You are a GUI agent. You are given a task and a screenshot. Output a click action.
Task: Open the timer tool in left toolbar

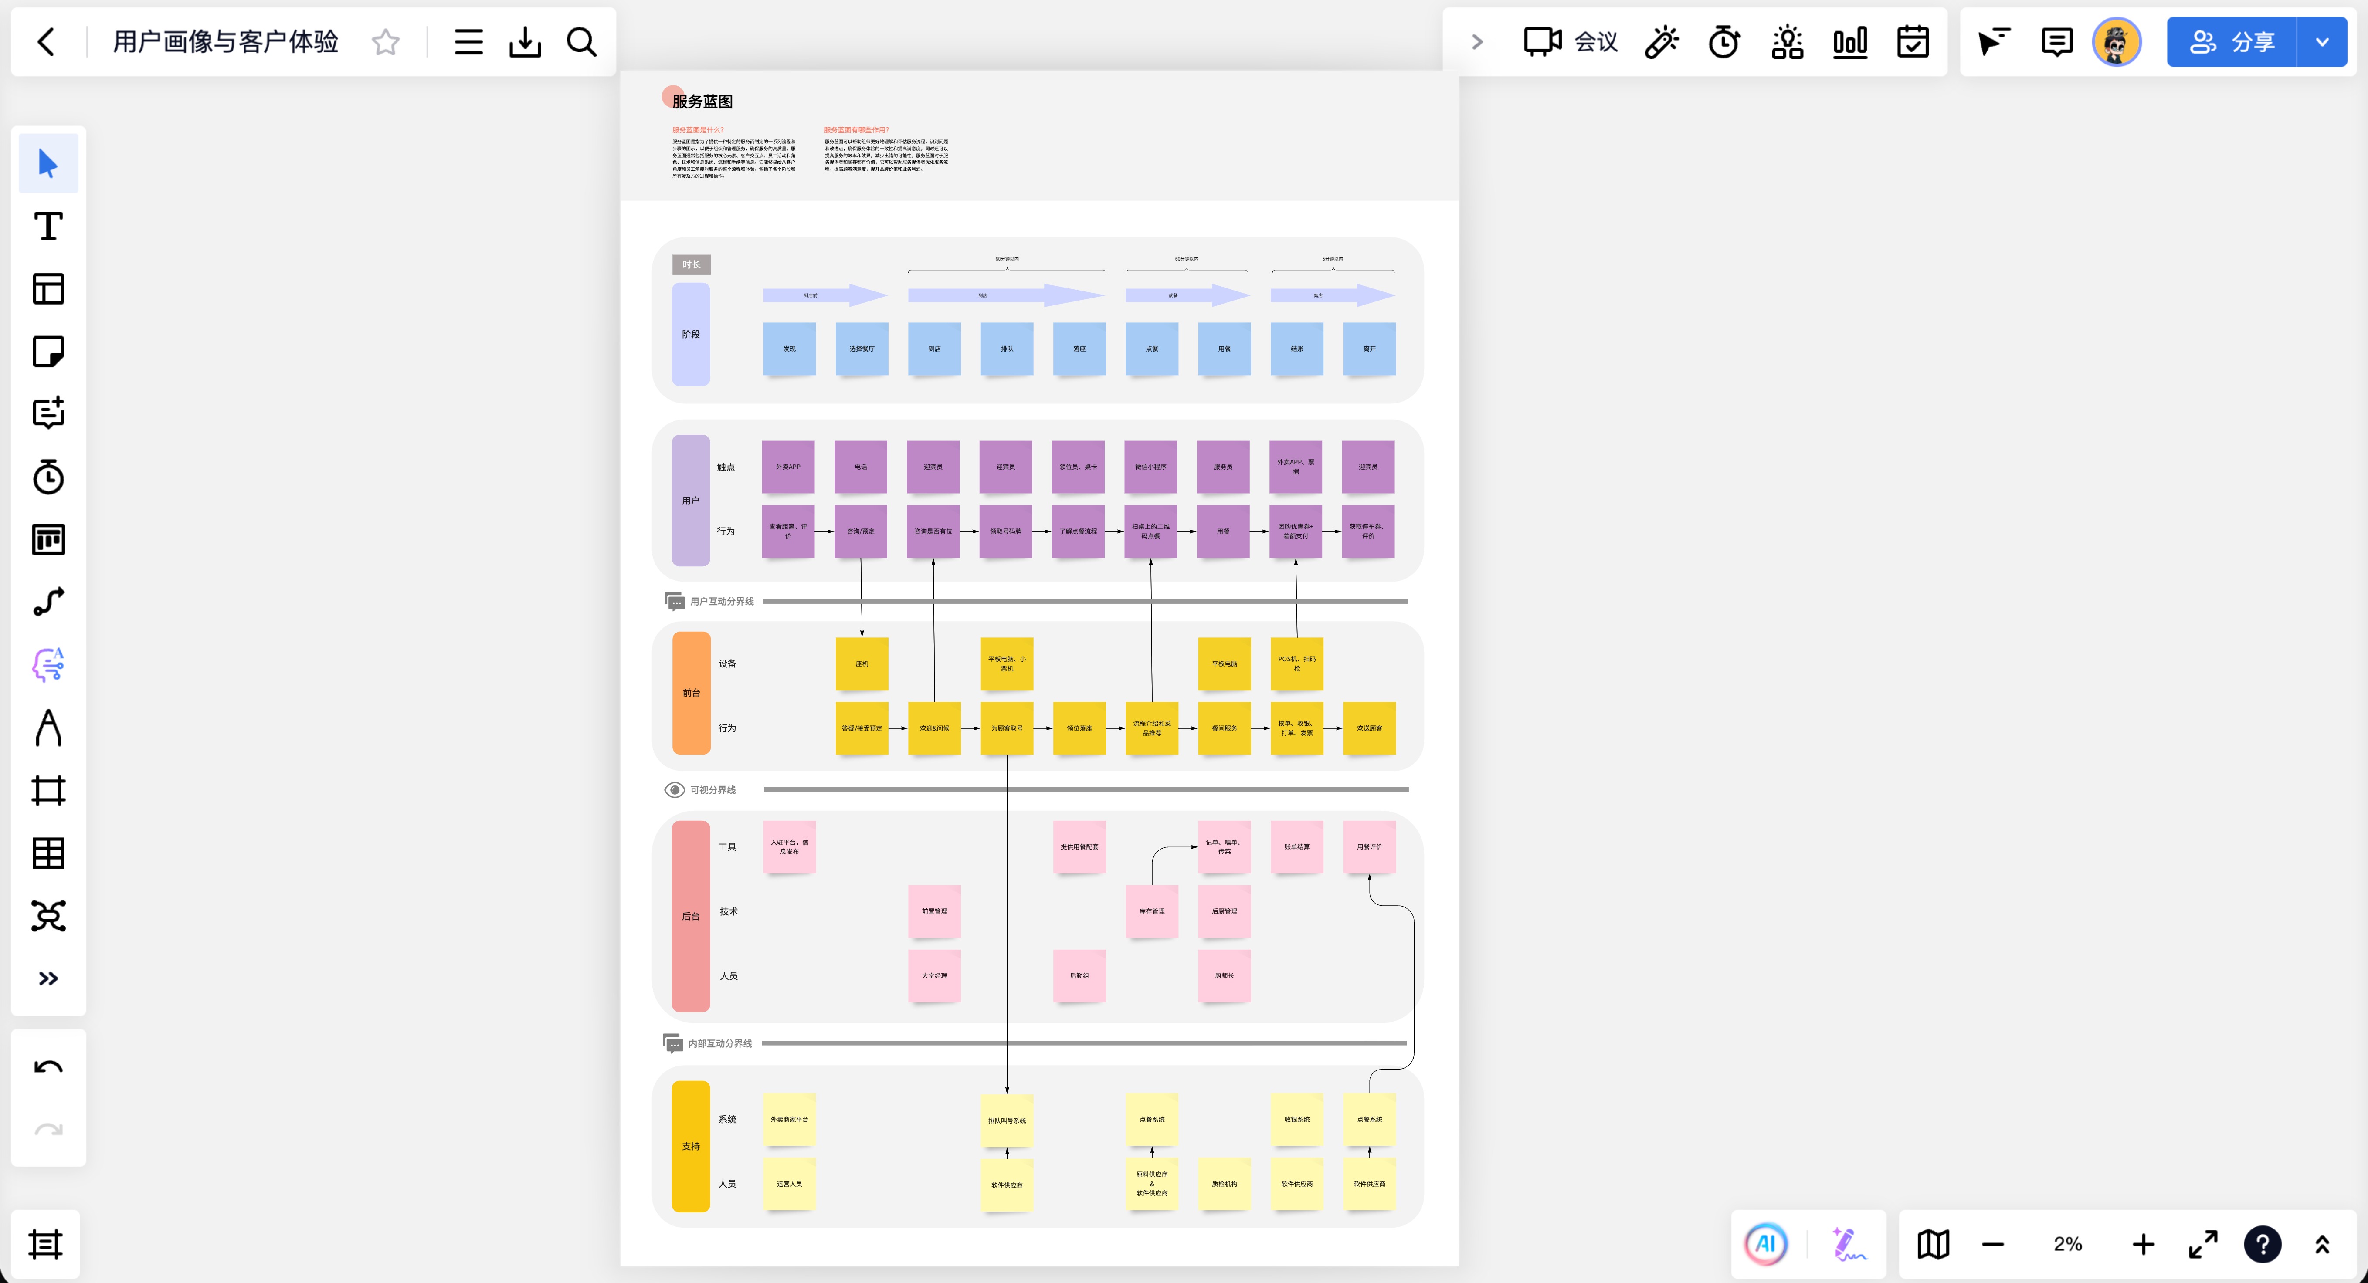pos(49,476)
